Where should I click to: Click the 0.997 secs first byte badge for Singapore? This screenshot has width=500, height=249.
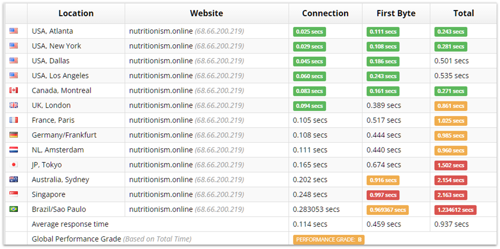(383, 195)
